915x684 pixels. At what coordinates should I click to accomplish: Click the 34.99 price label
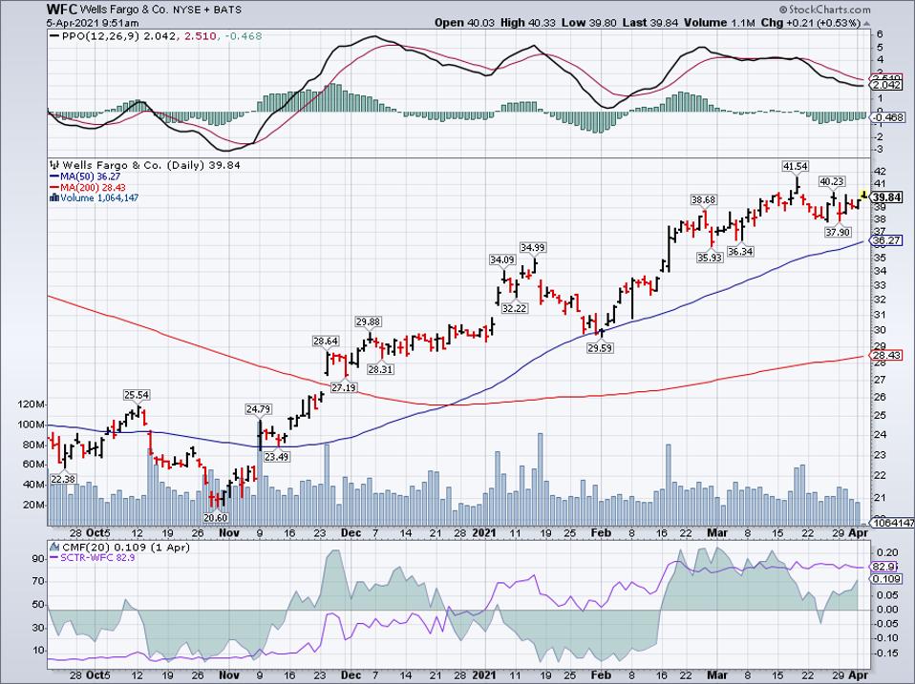coord(533,248)
